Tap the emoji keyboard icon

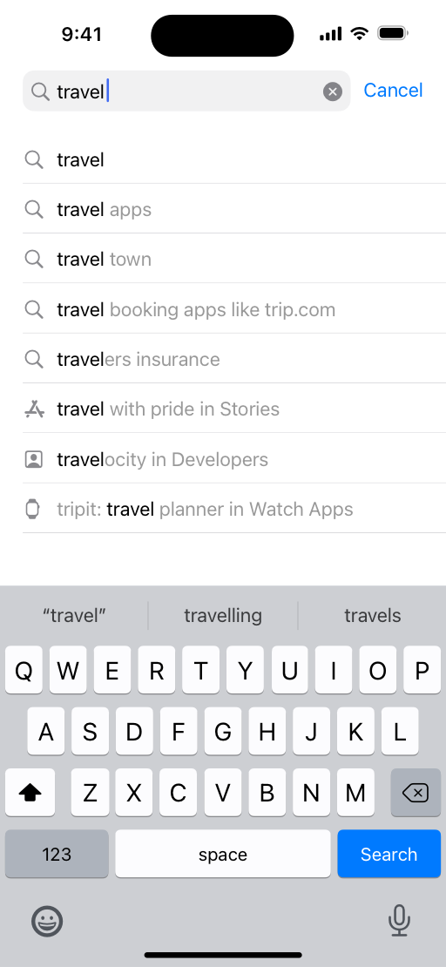tap(47, 922)
